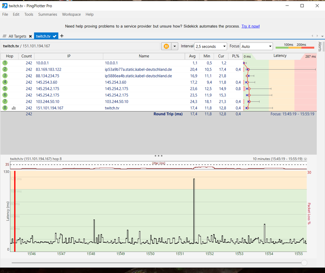
Task: Expand the 10 minutes timeline graph period chevron
Action: tap(305, 159)
